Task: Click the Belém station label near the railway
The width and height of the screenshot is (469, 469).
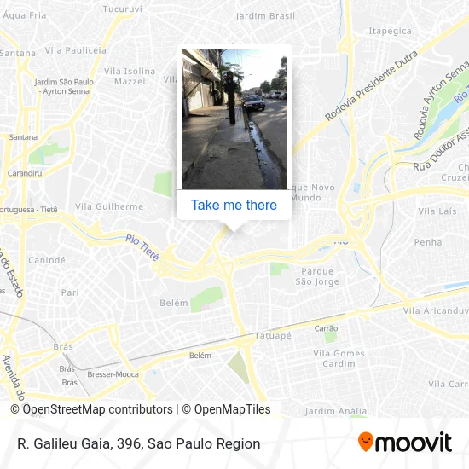Action: (200, 356)
